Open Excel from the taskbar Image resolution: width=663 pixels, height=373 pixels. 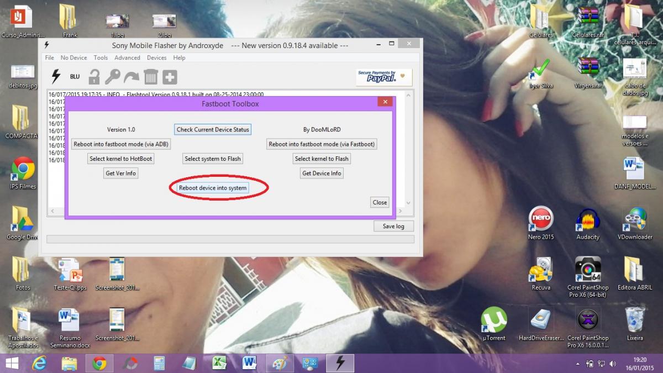point(219,363)
